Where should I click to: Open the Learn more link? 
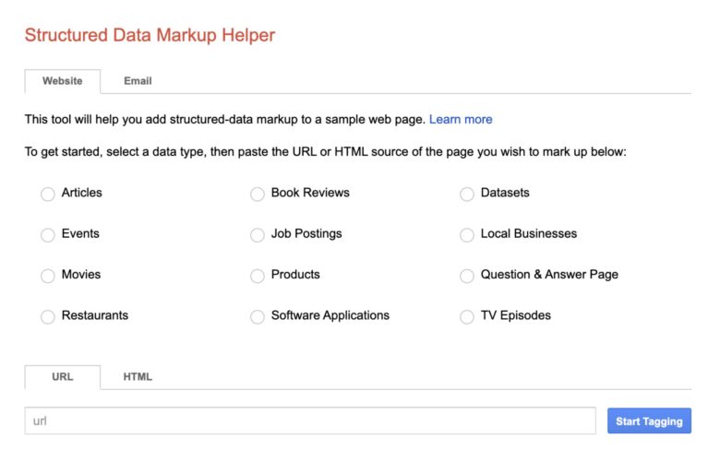click(x=461, y=120)
